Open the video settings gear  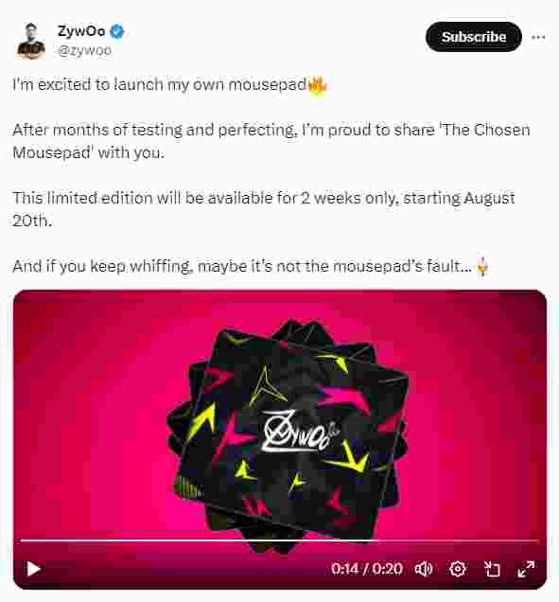click(458, 569)
